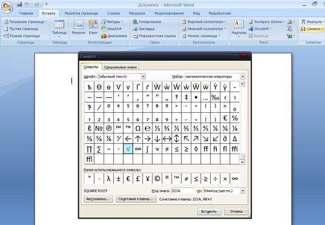Open AutoCorrect (Автозамена) settings
This screenshot has width=325, height=225.
[x=98, y=199]
